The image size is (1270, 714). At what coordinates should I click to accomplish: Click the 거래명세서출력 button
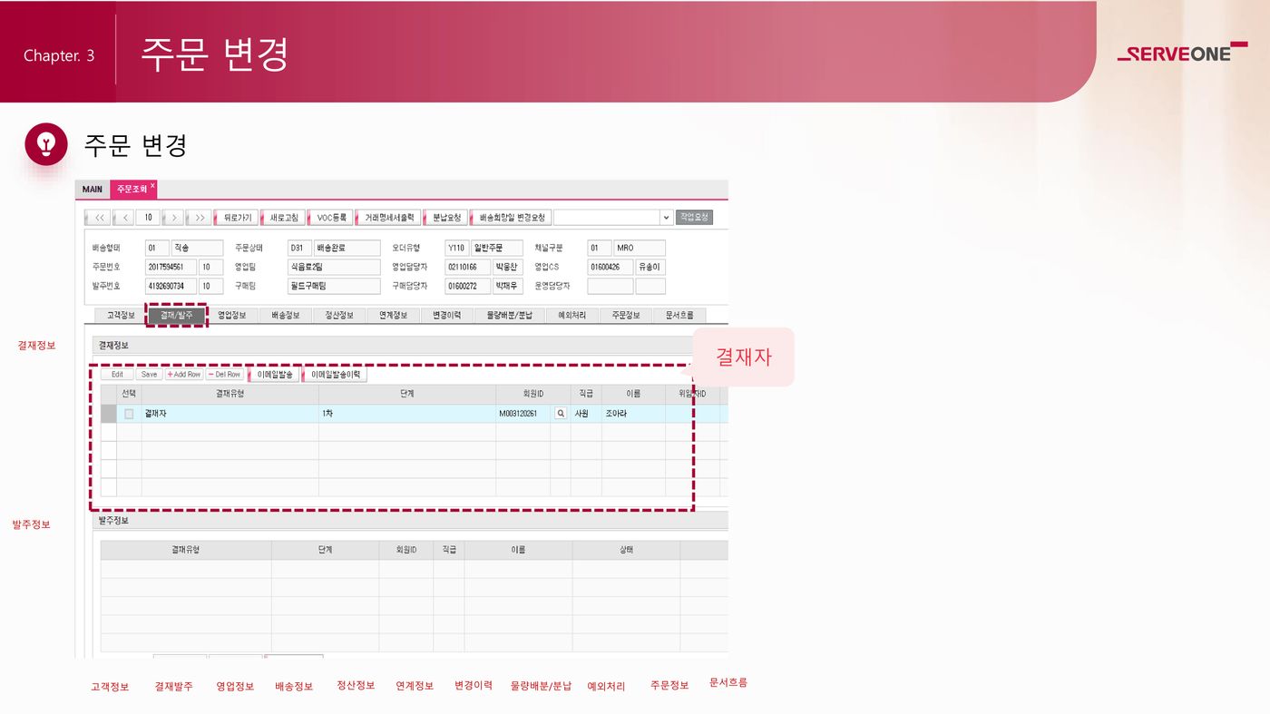(x=389, y=218)
